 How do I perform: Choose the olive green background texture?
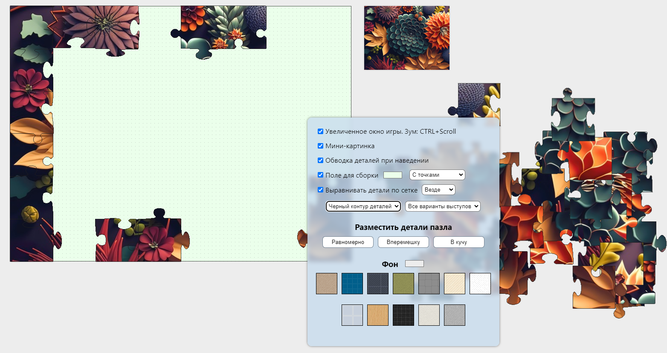coord(403,284)
